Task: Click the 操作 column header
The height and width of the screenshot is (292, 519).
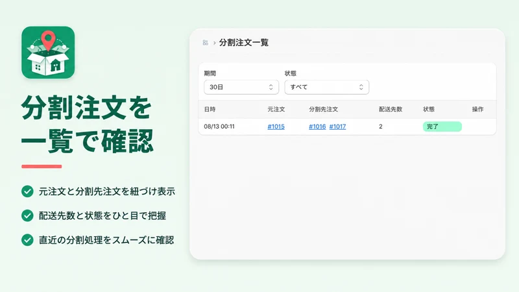Action: 477,109
